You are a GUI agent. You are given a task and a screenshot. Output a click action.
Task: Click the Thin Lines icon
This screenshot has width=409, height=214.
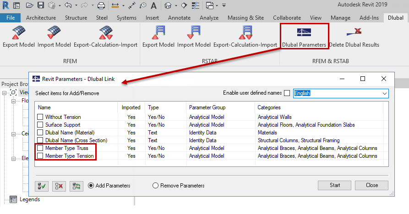click(196, 5)
